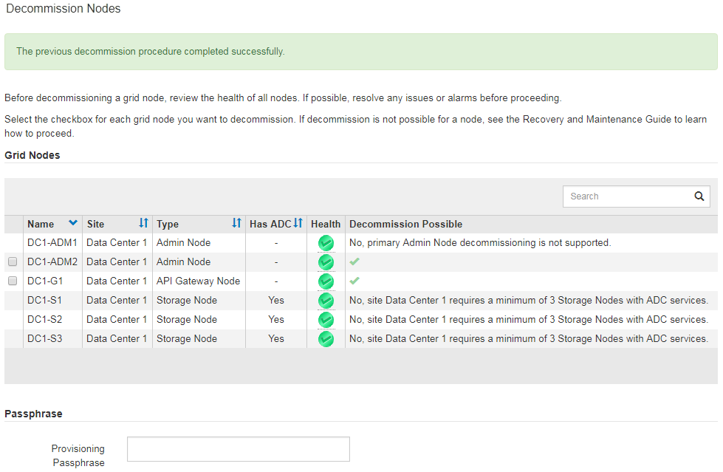Viewport: 723px width, 472px height.
Task: Click DC1-S1 green health icon
Action: [326, 301]
